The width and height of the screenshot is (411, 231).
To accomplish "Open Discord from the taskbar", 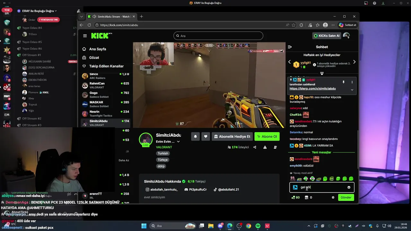I will (220, 226).
